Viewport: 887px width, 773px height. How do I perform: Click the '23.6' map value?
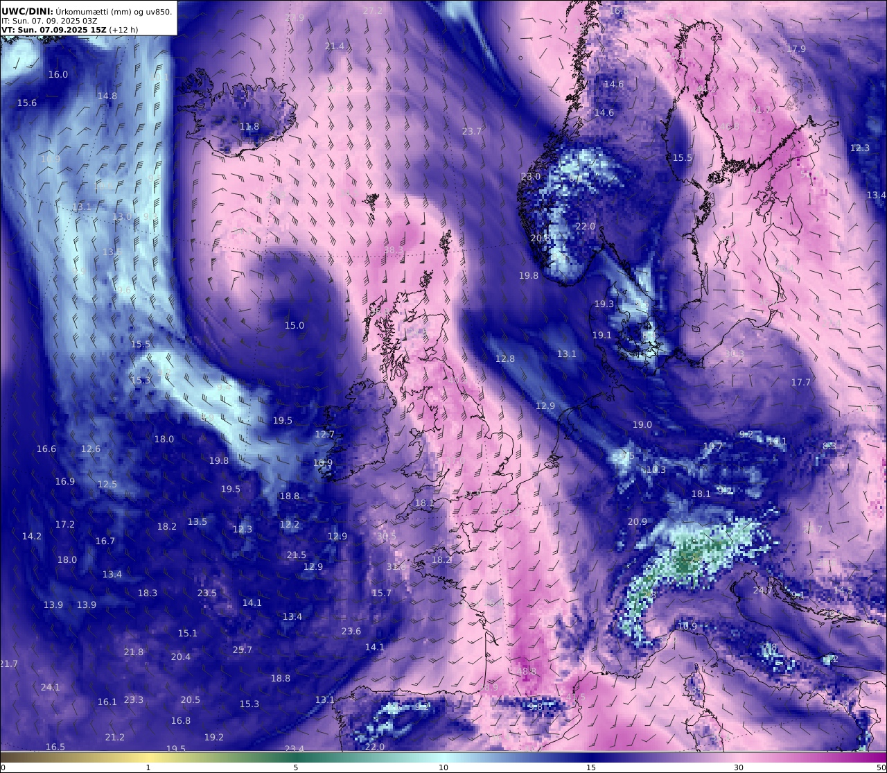point(351,632)
